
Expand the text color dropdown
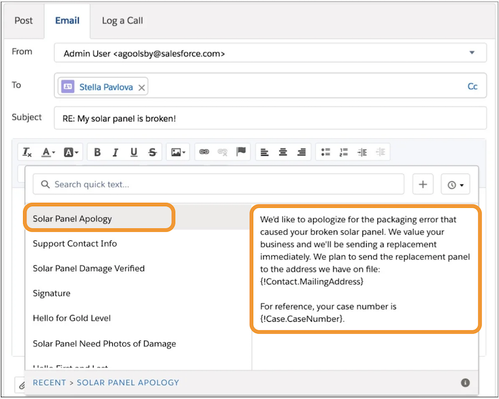click(x=48, y=153)
